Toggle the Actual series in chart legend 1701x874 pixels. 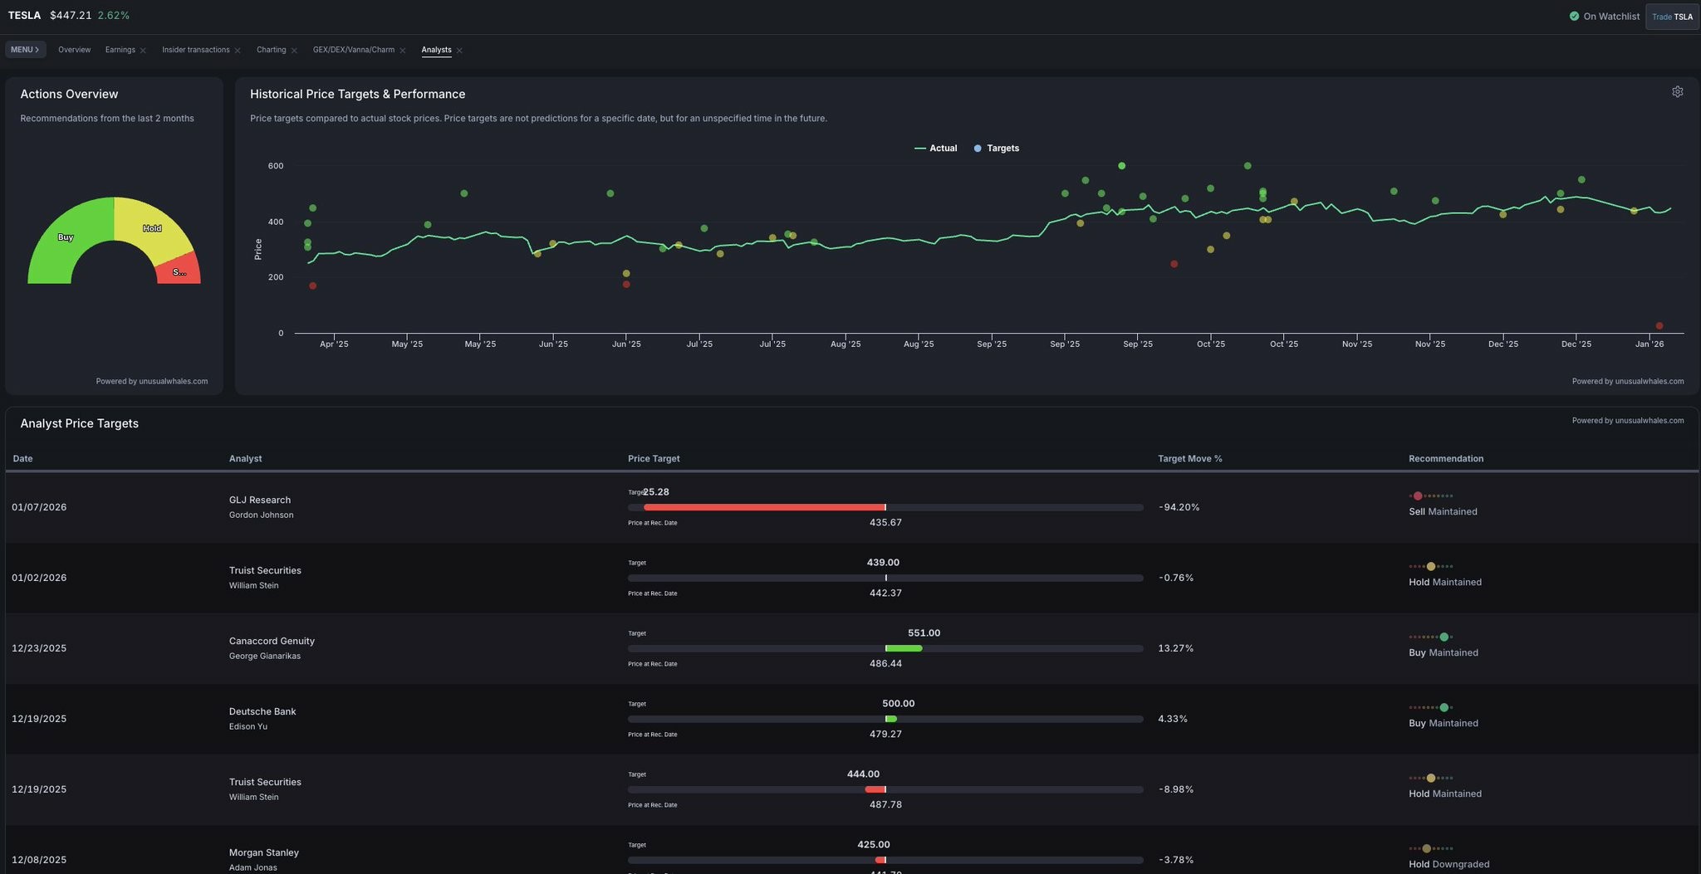point(935,149)
